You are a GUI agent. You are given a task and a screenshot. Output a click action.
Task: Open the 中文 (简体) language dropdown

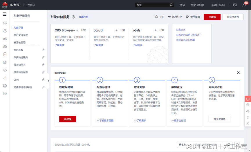coord(197,5)
